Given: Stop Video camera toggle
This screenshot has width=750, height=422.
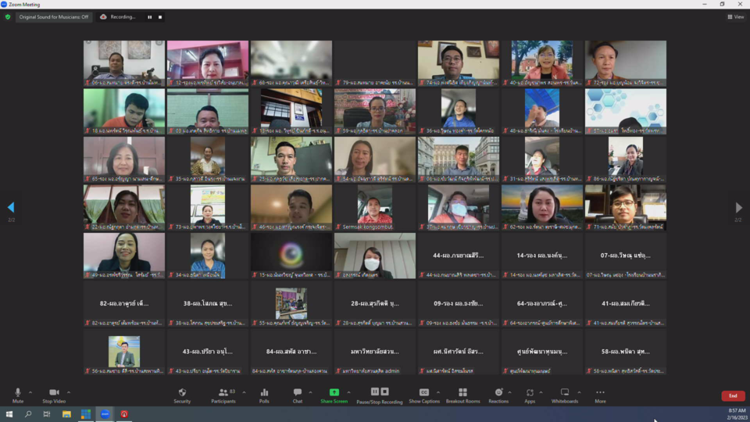Looking at the screenshot, I should (54, 395).
